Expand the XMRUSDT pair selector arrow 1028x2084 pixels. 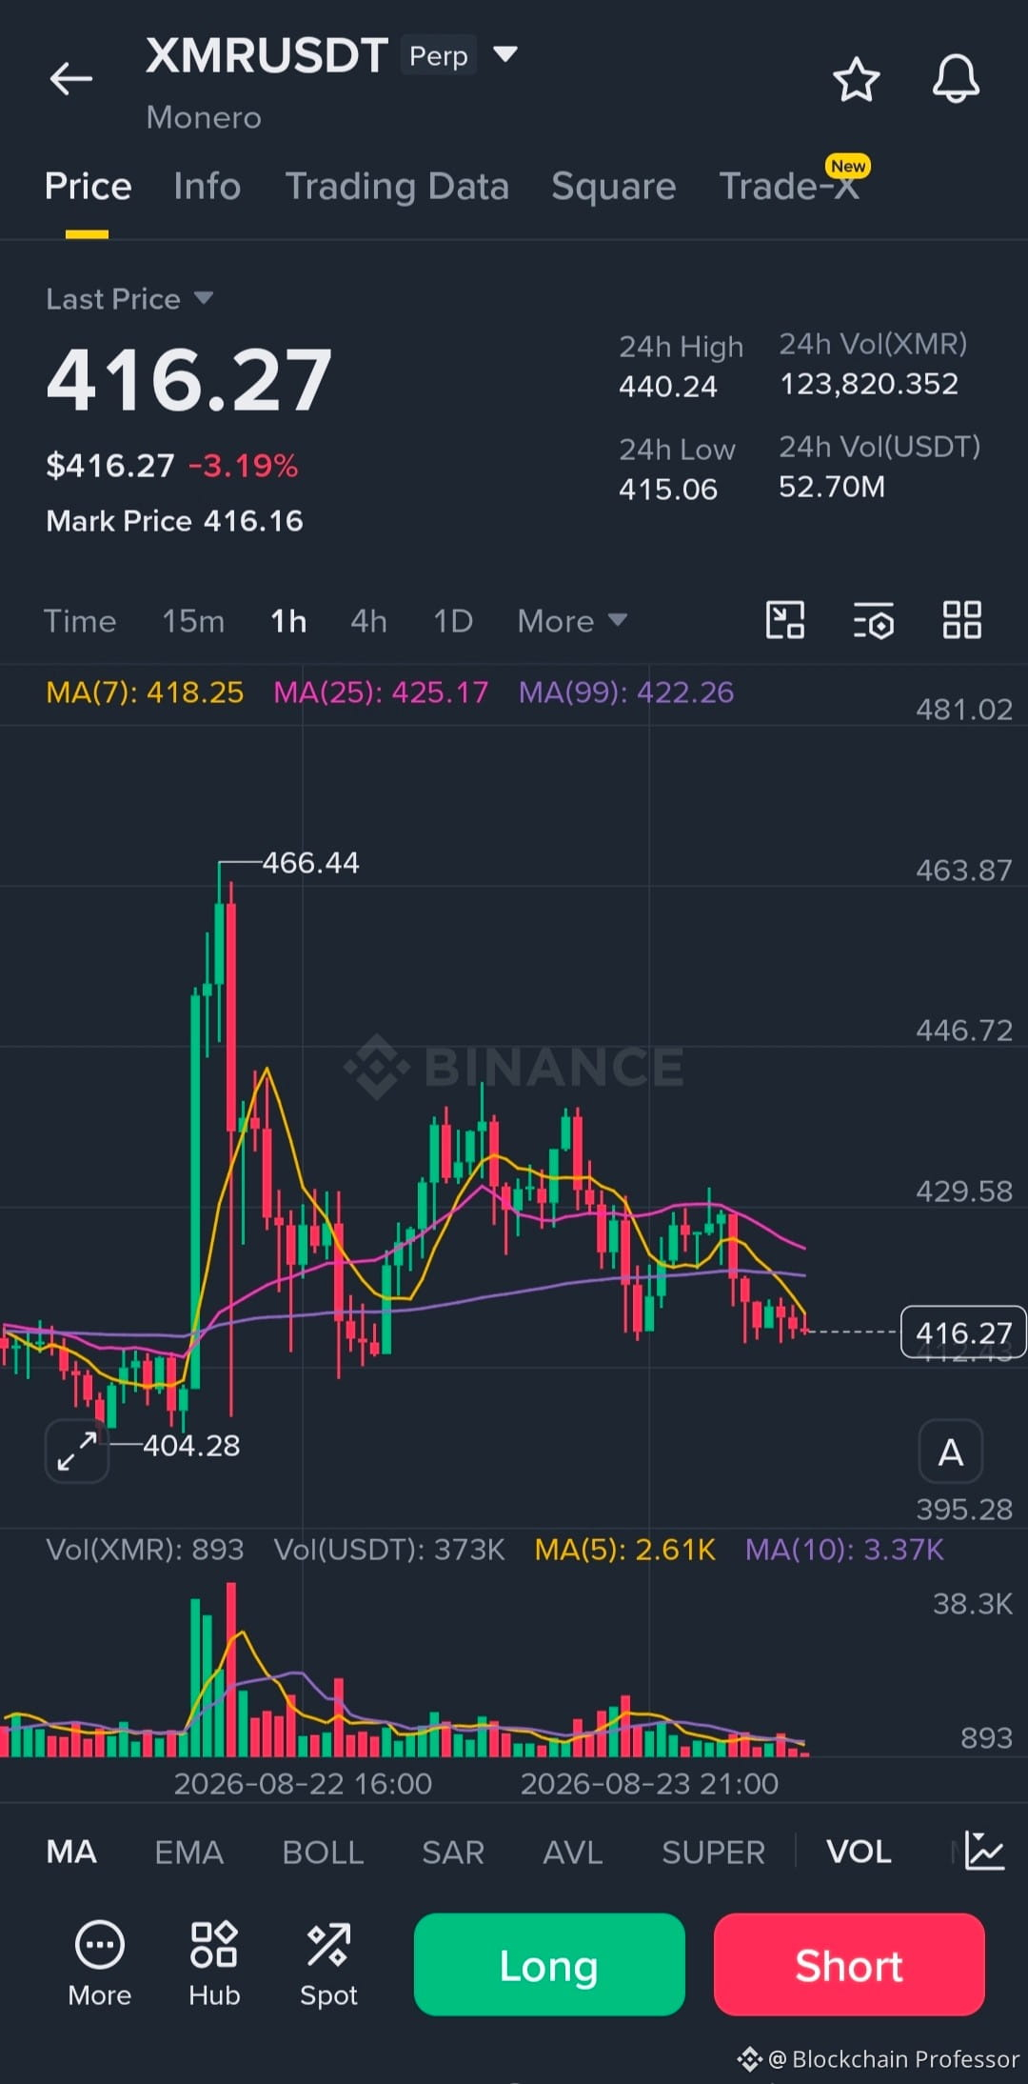pos(505,54)
